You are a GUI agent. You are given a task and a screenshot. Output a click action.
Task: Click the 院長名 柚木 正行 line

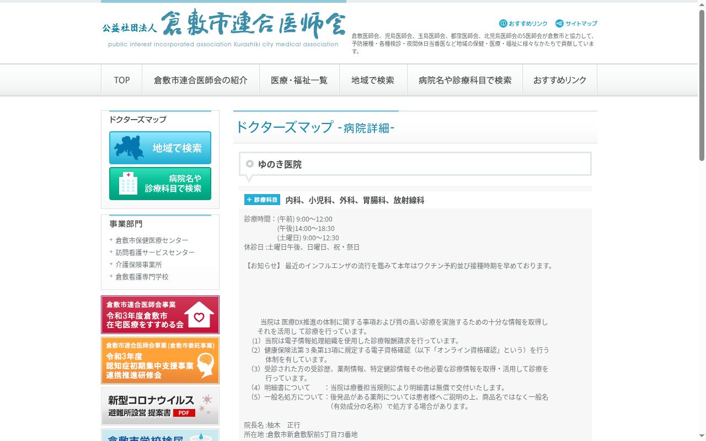tap(272, 425)
